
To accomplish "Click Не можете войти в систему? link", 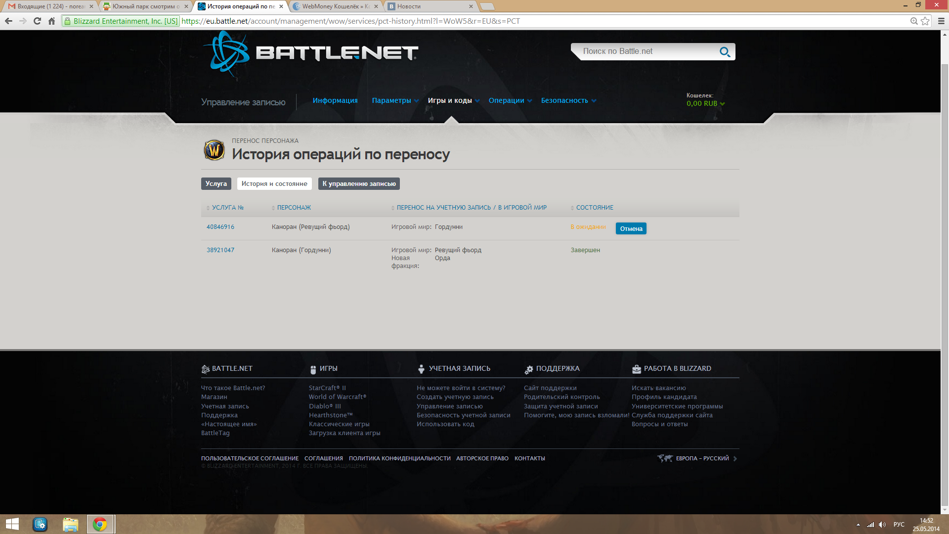I will pos(461,388).
